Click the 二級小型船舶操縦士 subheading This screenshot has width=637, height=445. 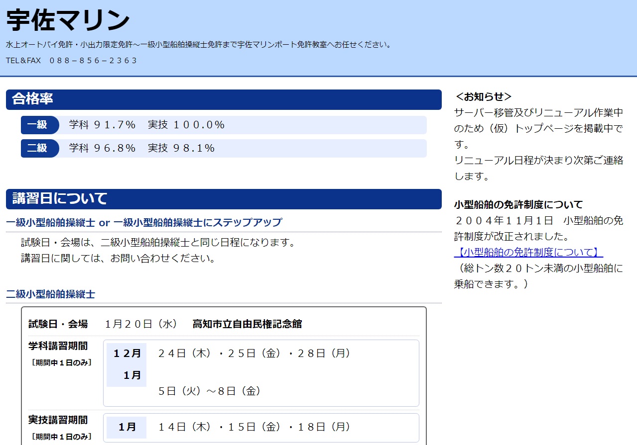pyautogui.click(x=50, y=294)
